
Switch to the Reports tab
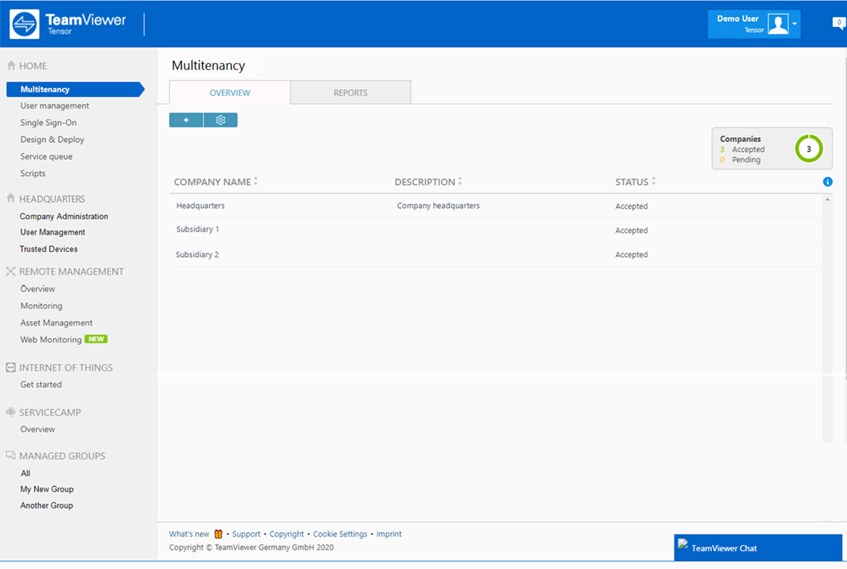(351, 93)
